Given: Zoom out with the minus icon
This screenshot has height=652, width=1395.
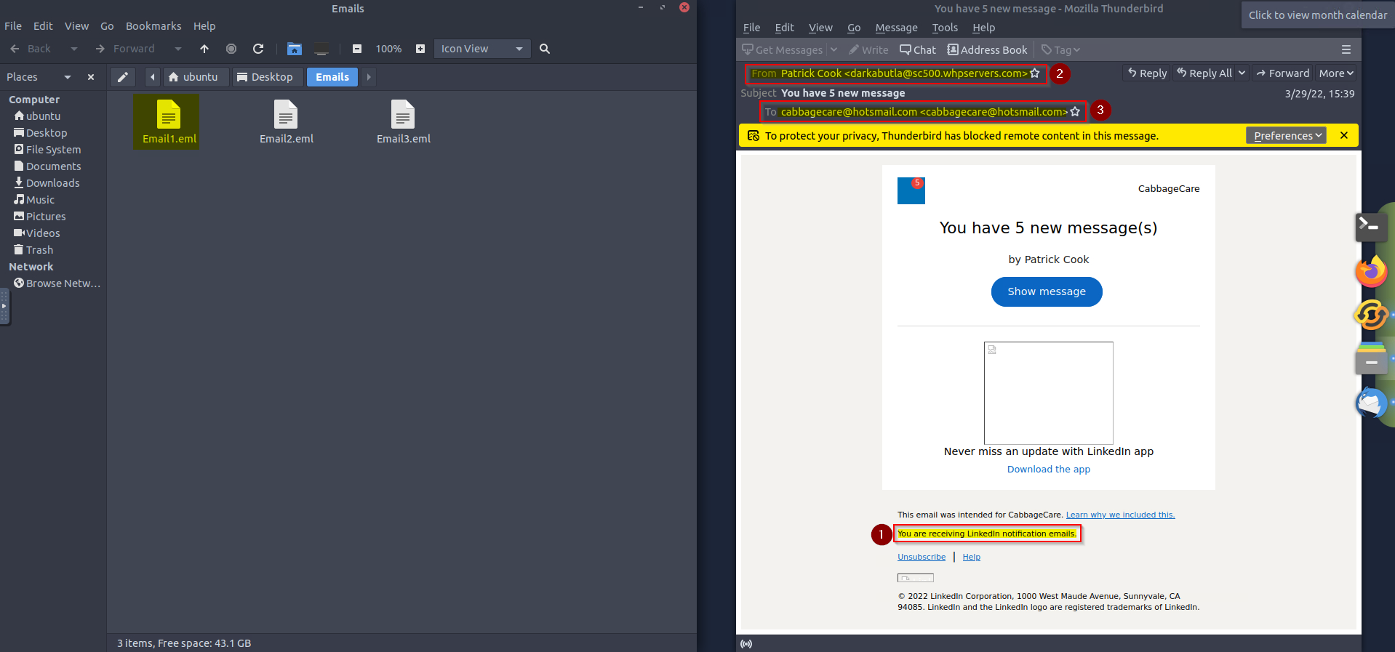Looking at the screenshot, I should coord(357,49).
